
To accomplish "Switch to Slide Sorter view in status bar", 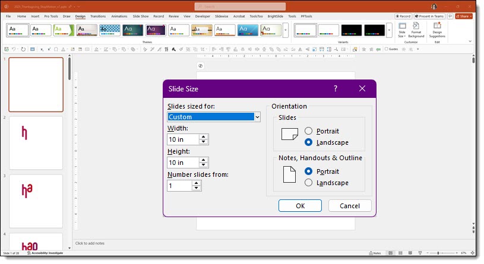I will [400, 253].
